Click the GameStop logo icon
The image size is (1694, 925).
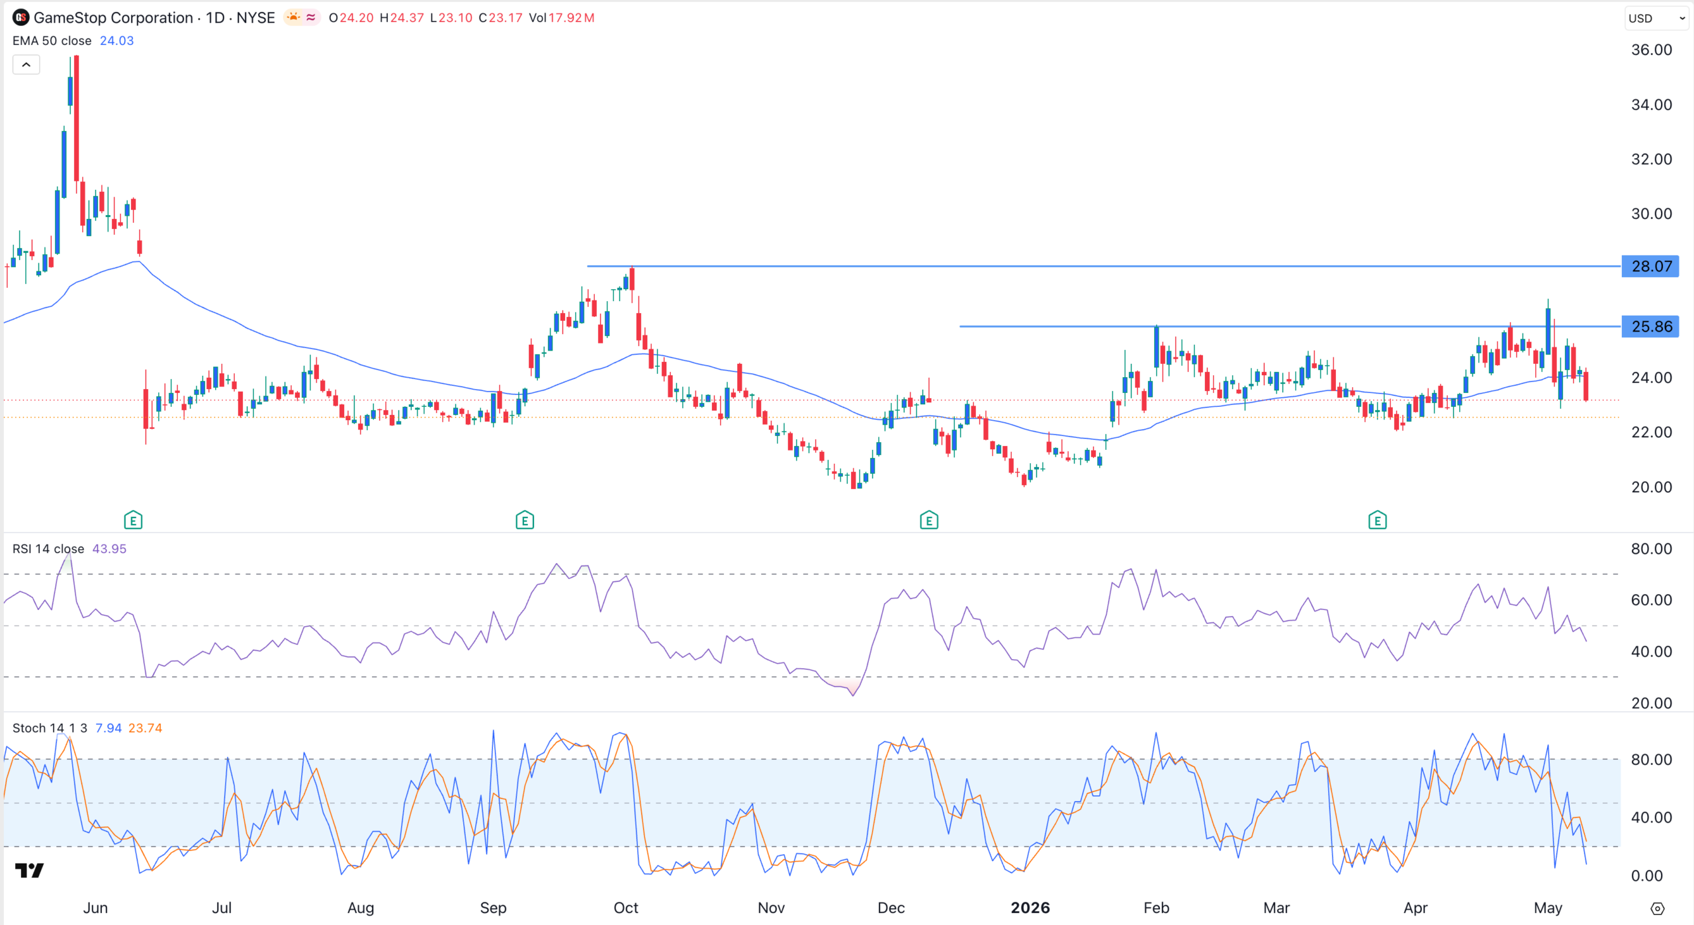point(21,18)
